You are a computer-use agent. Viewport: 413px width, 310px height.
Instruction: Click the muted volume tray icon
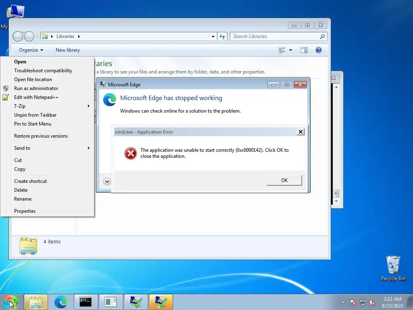[x=372, y=302]
